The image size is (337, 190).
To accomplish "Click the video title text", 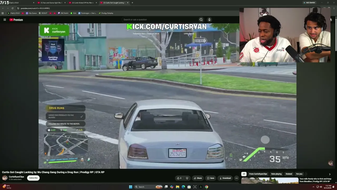I will 53,172.
